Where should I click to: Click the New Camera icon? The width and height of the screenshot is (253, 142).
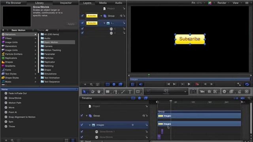click(x=202, y=92)
